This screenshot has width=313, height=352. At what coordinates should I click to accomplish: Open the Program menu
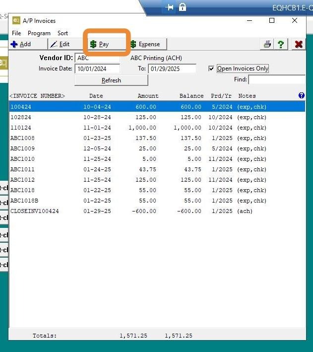coord(39,33)
